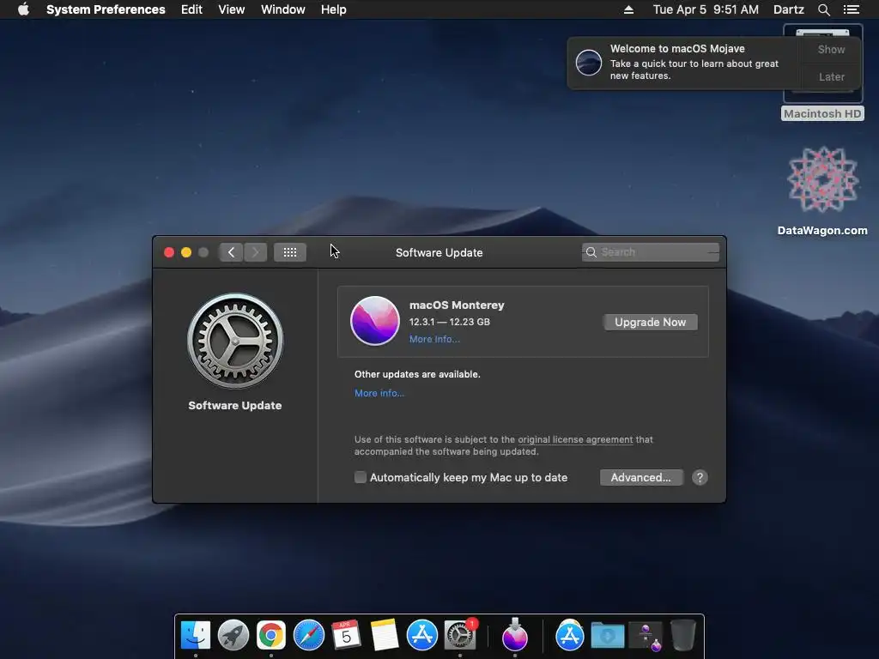Open Spotlight search in the menu bar
The image size is (879, 659).
click(x=823, y=9)
